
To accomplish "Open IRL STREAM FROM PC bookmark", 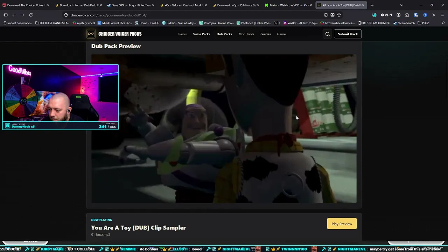I will [374, 23].
